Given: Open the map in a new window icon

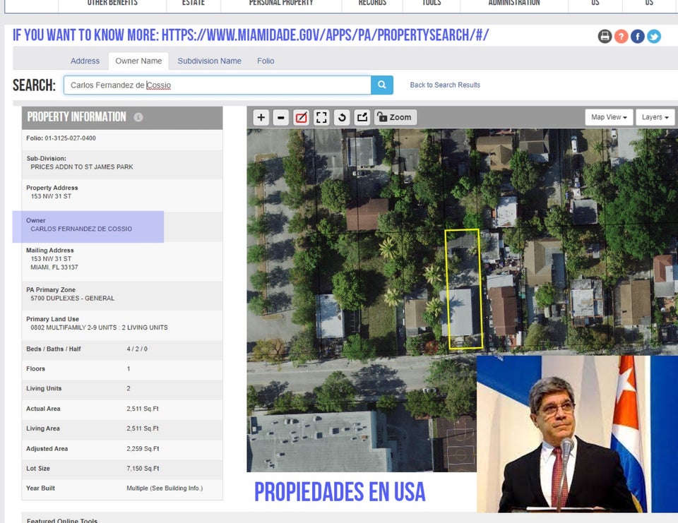Looking at the screenshot, I should 362,117.
